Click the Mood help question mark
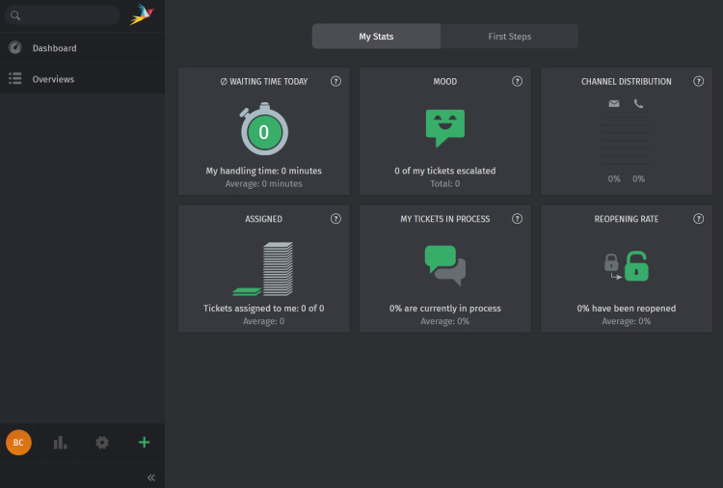This screenshot has width=723, height=488. (x=517, y=82)
